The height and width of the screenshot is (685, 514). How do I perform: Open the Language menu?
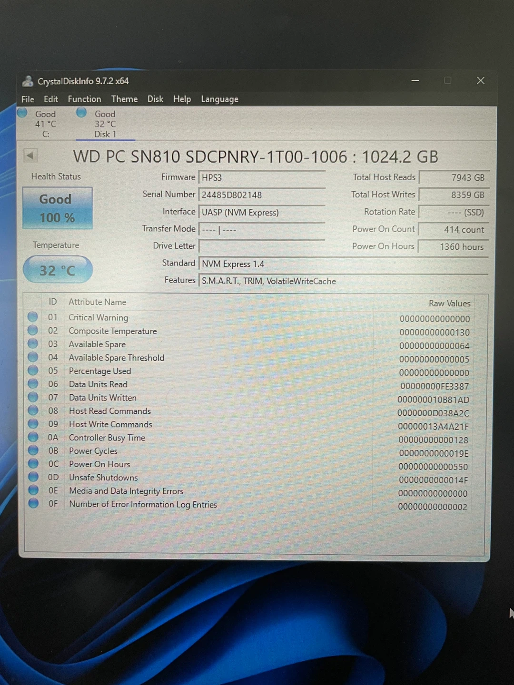coord(219,99)
